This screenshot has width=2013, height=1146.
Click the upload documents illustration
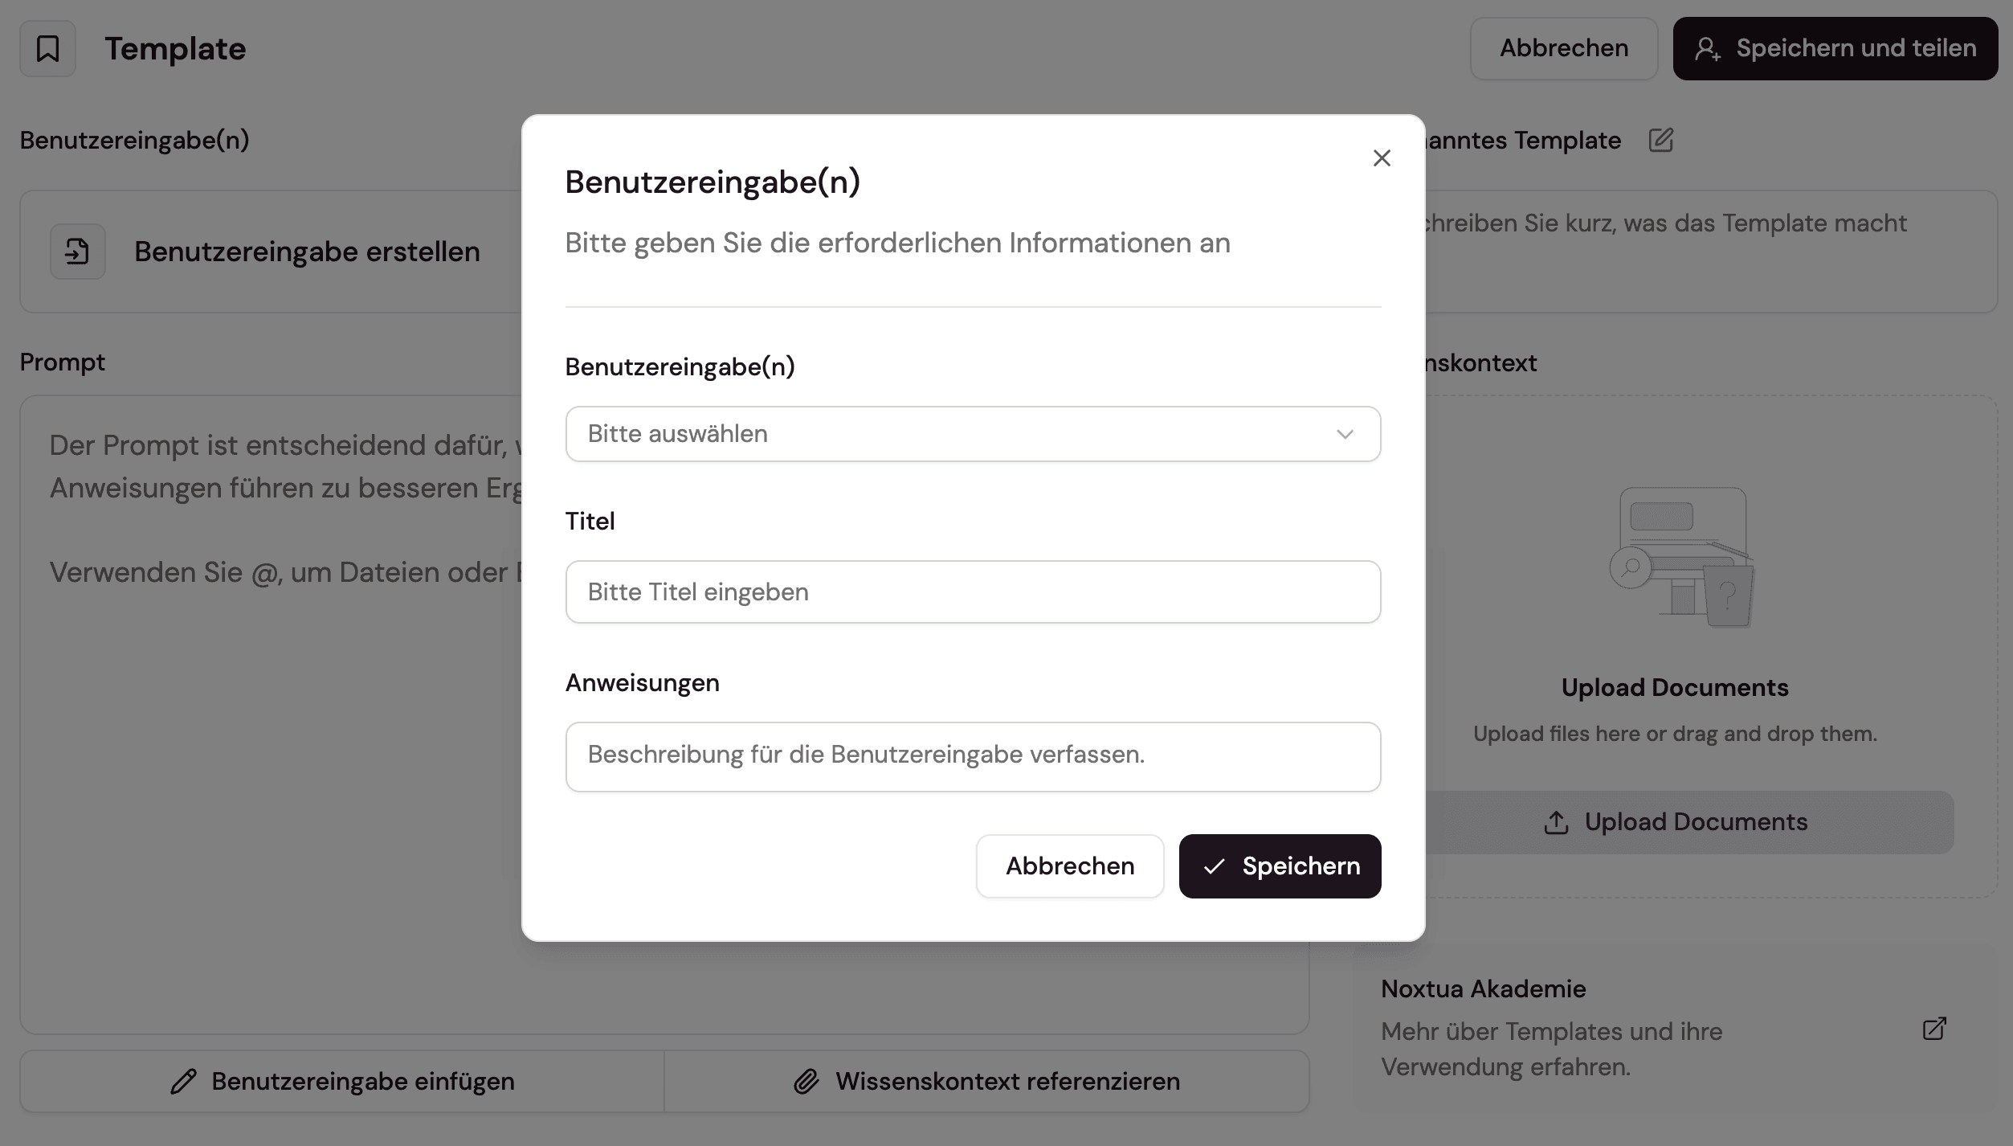coord(1682,557)
